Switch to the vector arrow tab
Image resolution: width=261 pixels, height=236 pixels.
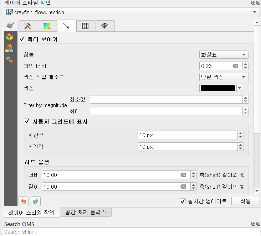click(x=67, y=26)
